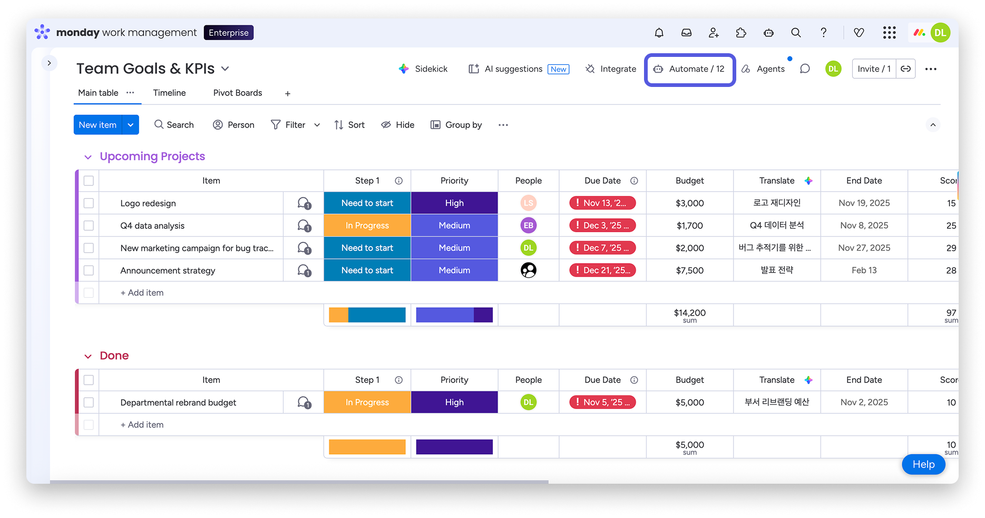Open the apps marketplace puzzle icon

click(741, 33)
